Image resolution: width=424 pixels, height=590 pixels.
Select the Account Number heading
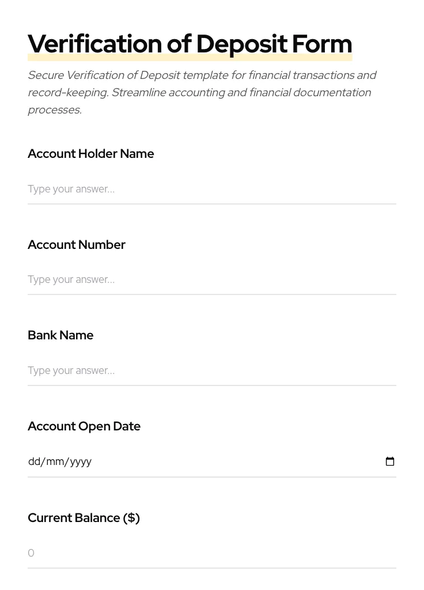pos(77,244)
